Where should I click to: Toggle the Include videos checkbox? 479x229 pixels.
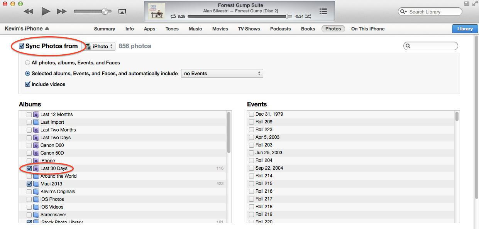point(27,84)
